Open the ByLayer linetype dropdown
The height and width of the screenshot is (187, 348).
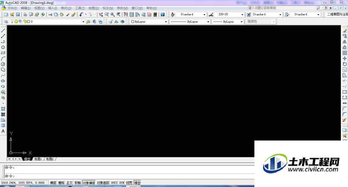pos(208,22)
